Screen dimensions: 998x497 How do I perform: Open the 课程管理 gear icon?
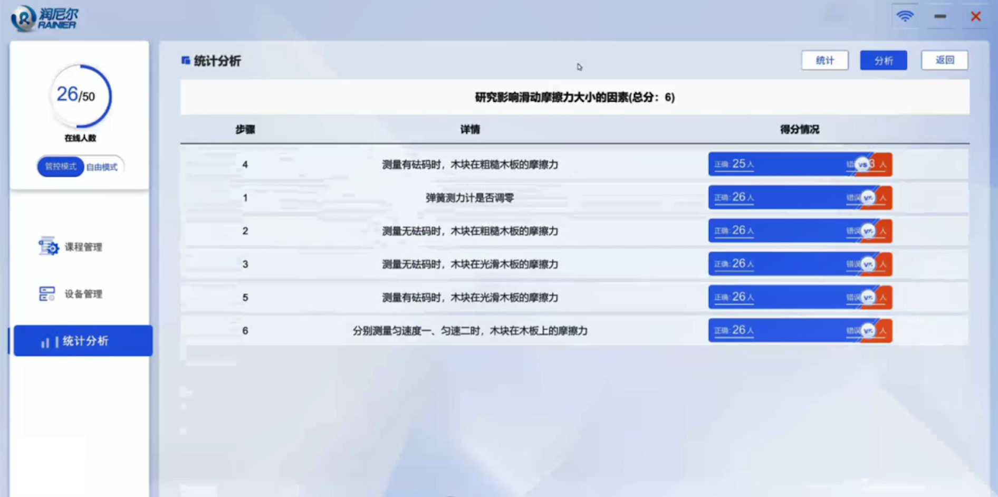point(48,246)
